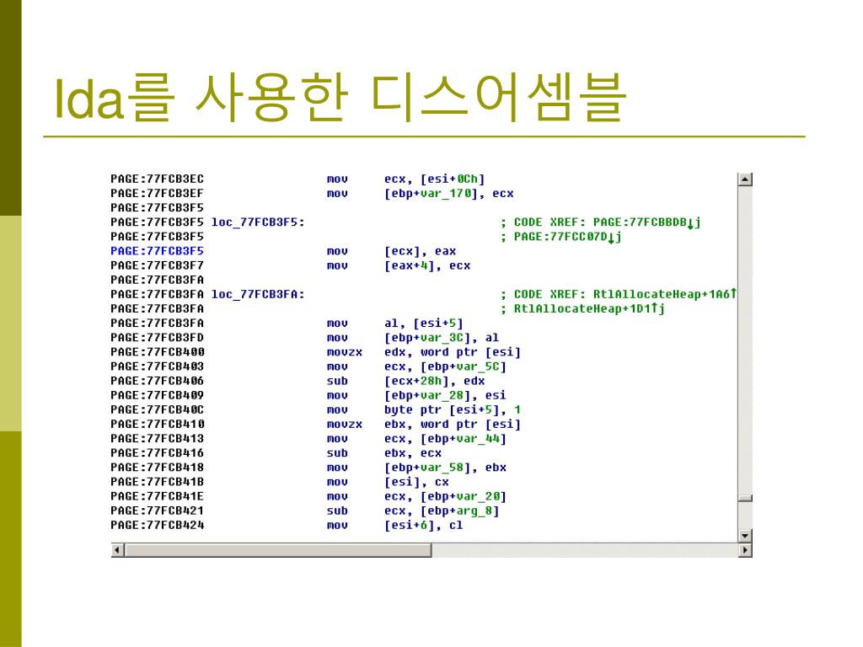863x647 pixels.
Task: Click the address PAGE:77FCB416
Action: (x=157, y=452)
